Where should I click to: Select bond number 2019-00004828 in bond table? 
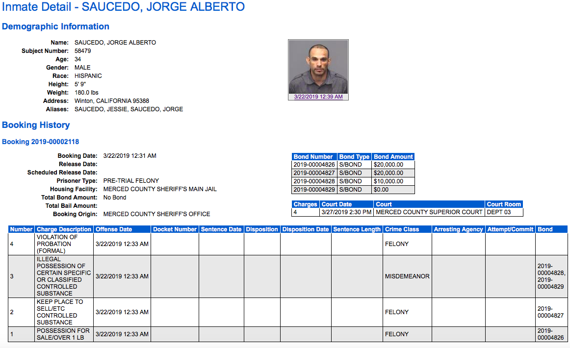[314, 181]
